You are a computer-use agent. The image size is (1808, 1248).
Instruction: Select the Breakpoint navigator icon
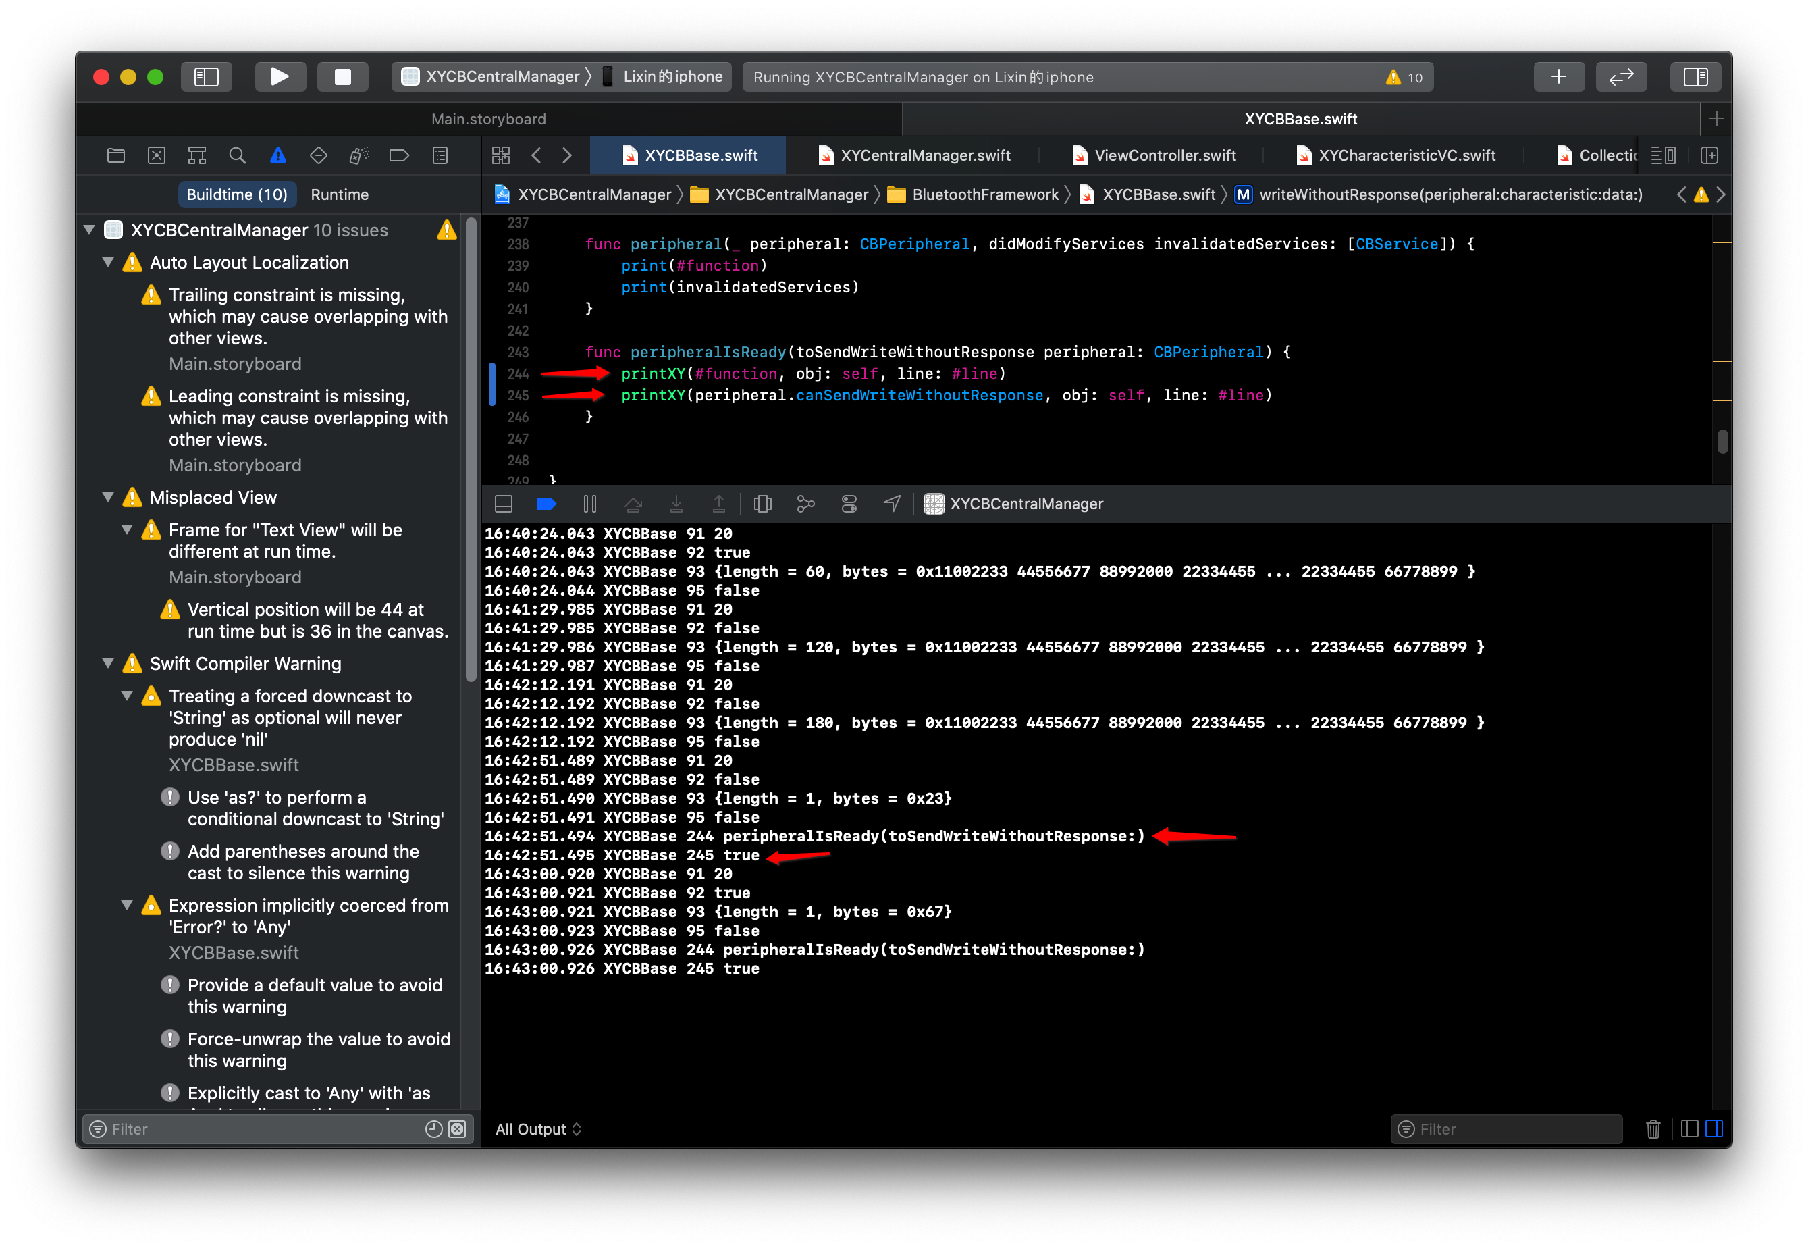coord(398,155)
